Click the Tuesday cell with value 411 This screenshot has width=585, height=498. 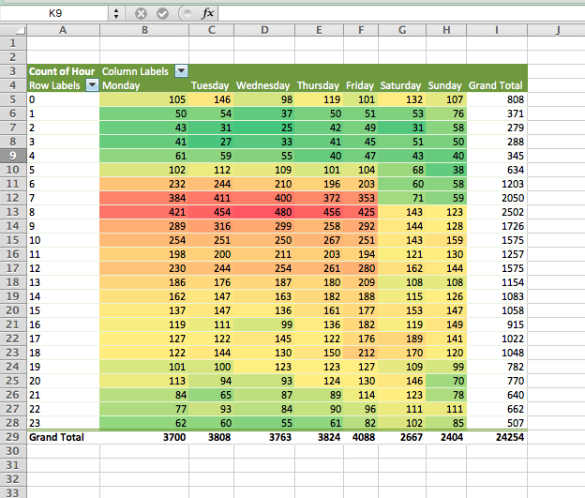(212, 198)
